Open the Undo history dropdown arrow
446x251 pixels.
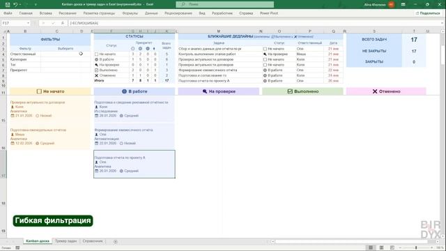coord(20,5)
